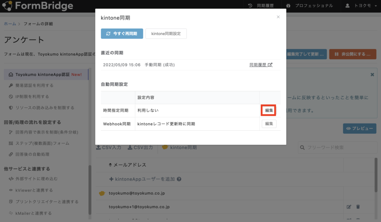The image size is (381, 222).
Task: Dismiss the info banner with its X
Action: (x=372, y=75)
